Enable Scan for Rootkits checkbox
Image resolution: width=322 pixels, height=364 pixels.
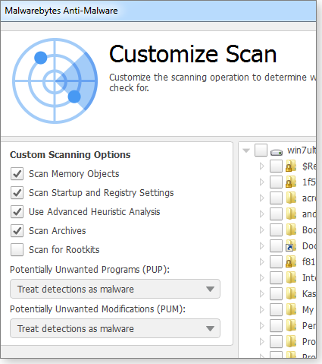(17, 250)
